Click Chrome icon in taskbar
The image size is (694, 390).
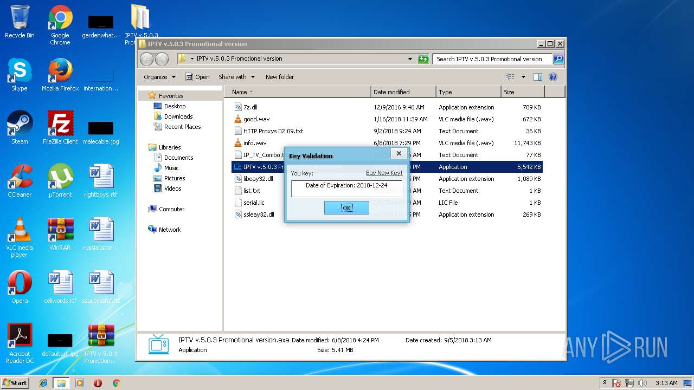point(116,383)
